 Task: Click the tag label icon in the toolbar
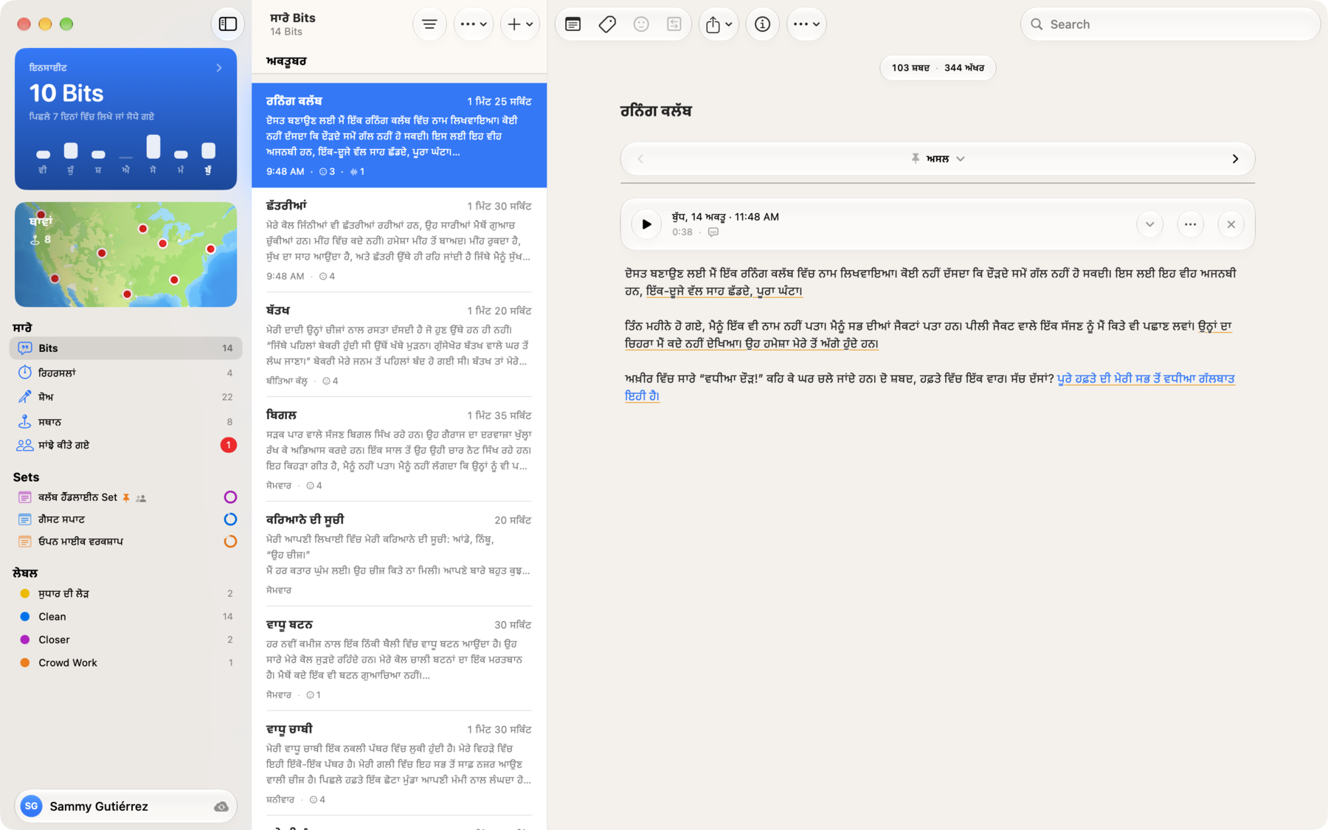tap(607, 24)
